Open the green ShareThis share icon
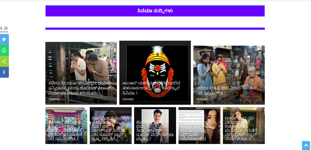 (x=4, y=61)
